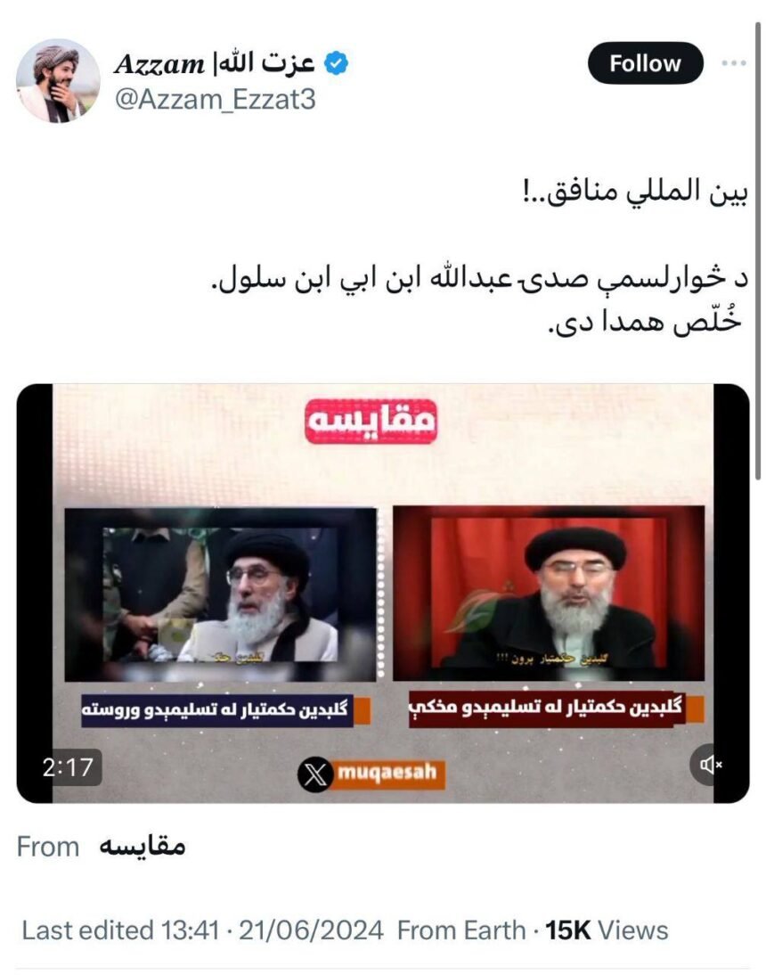Open the Azzam profile avatar photo
Image resolution: width=766 pixels, height=975 pixels.
click(x=58, y=81)
